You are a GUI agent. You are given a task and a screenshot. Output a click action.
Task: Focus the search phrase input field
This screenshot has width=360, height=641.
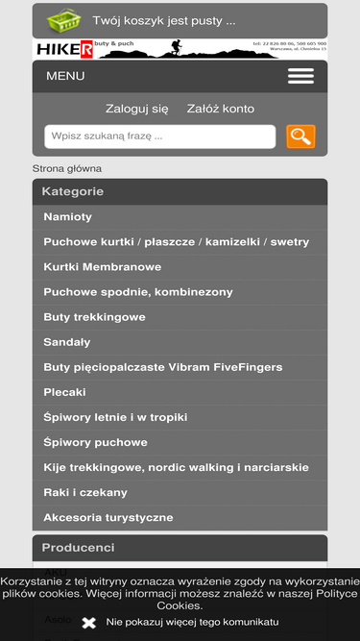tap(160, 136)
